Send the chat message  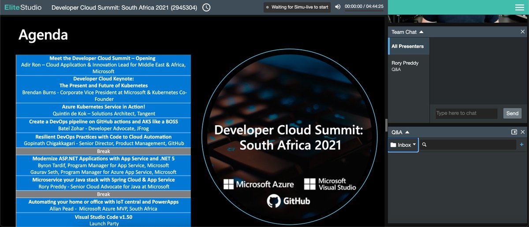[512, 113]
